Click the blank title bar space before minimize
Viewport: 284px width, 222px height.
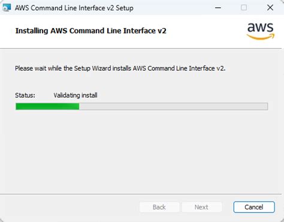172,8
